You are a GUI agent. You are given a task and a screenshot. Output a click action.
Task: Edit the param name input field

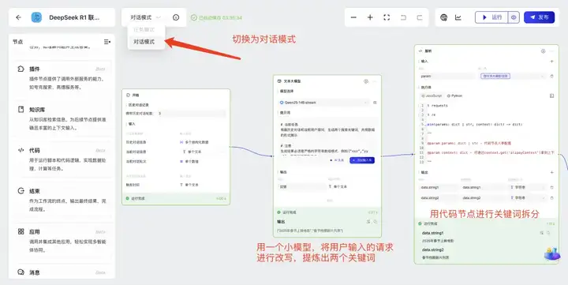[x=447, y=76]
